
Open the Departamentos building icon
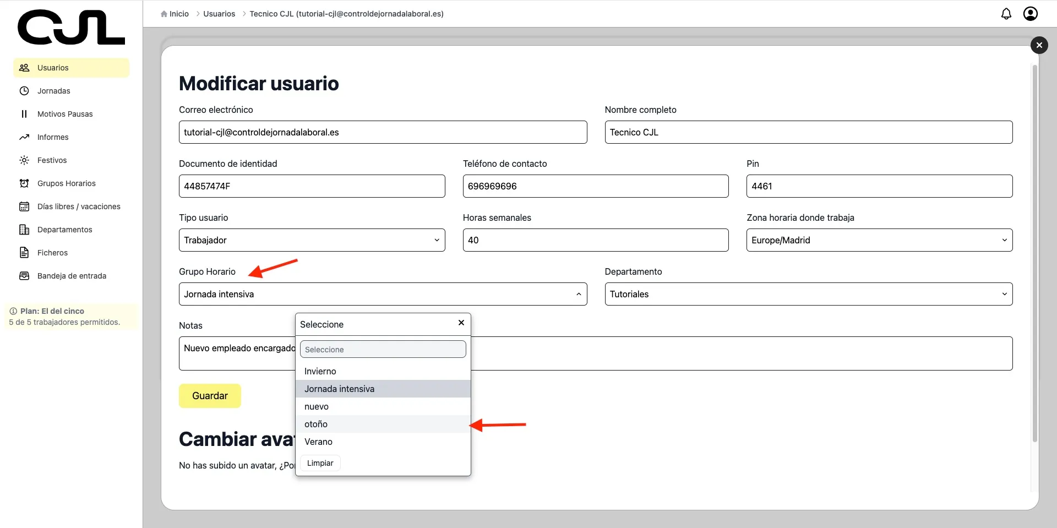tap(24, 230)
